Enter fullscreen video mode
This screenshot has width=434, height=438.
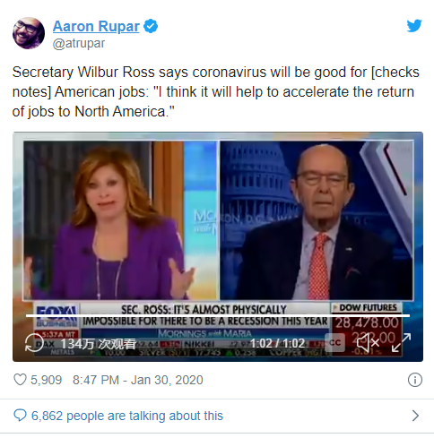(x=401, y=342)
